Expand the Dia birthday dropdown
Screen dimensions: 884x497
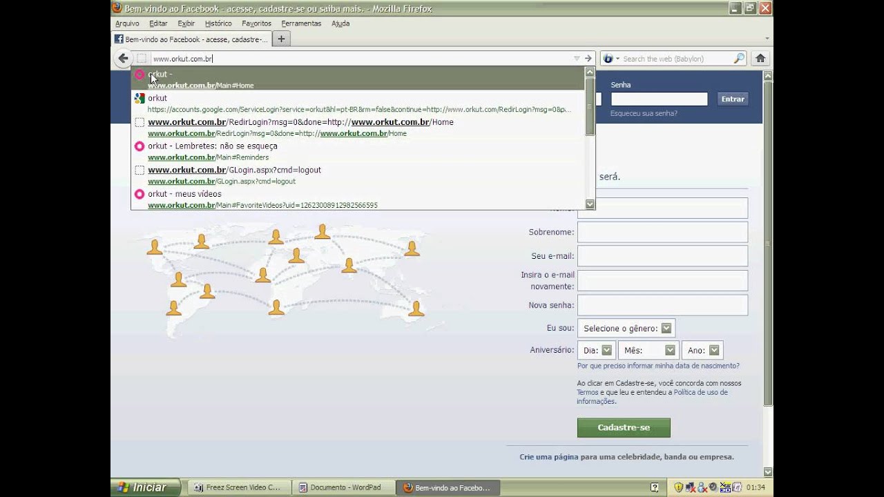(x=597, y=350)
